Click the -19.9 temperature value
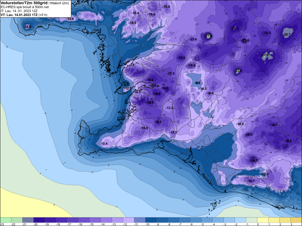The height and width of the screenshot is (226, 302). (x=150, y=102)
